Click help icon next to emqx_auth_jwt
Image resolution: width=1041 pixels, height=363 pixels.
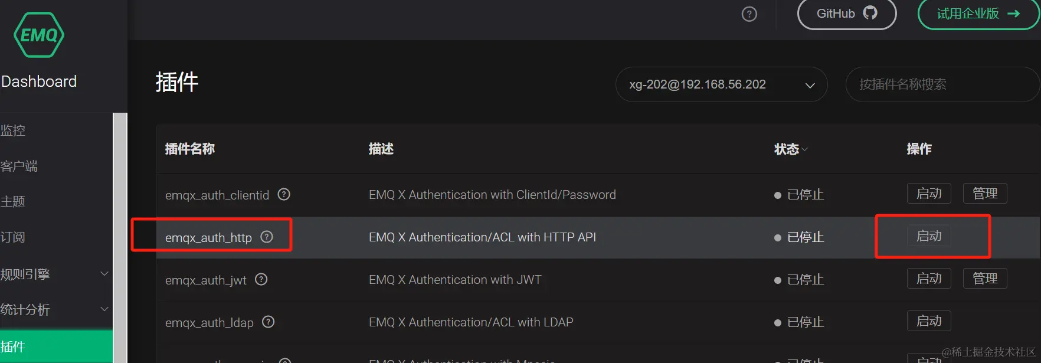pyautogui.click(x=261, y=279)
